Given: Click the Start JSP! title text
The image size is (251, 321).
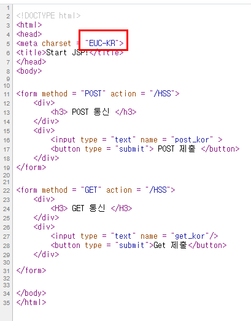Looking at the screenshot, I should coord(67,53).
